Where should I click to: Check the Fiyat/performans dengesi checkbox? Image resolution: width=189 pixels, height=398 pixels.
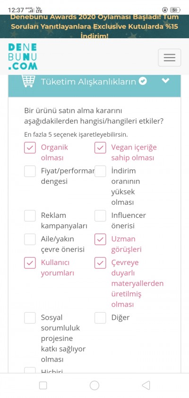[30, 171]
